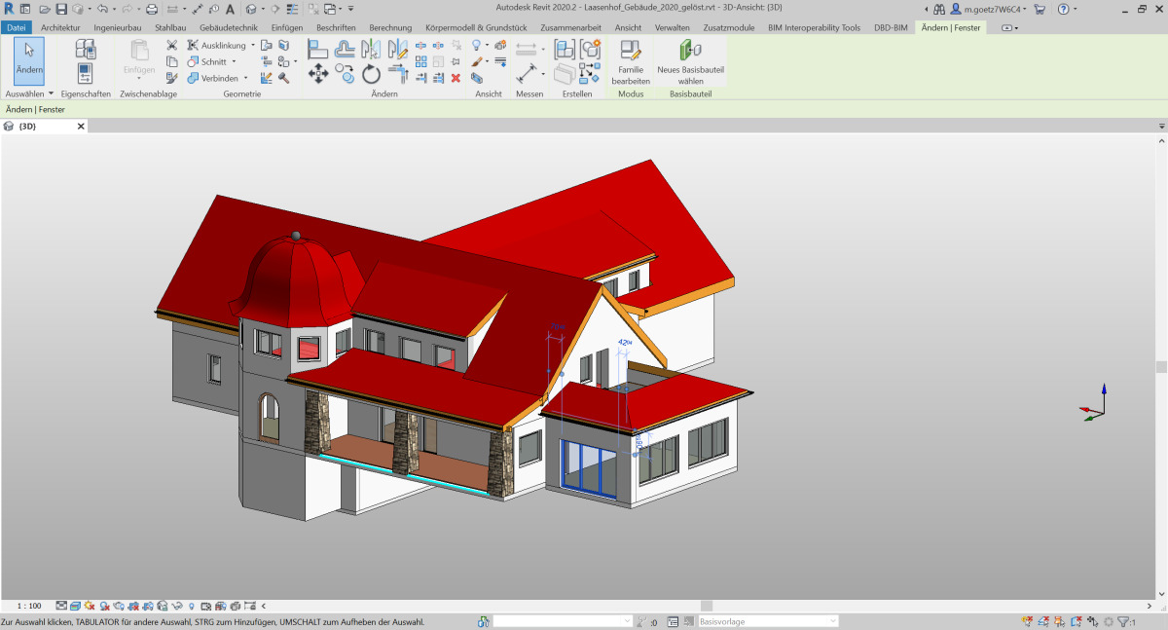Open the Basisvorlage dropdown at bottom
Image resolution: width=1168 pixels, height=630 pixels.
(x=833, y=619)
